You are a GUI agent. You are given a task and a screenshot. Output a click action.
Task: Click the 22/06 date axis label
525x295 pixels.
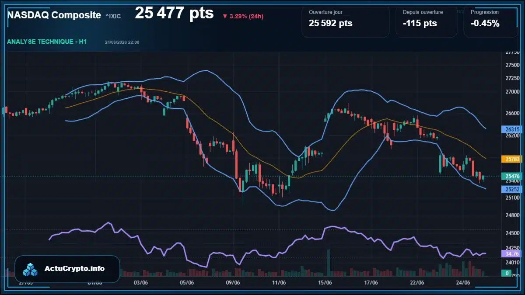417,283
